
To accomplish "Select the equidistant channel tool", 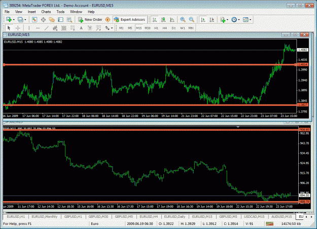I will pyautogui.click(x=55, y=28).
